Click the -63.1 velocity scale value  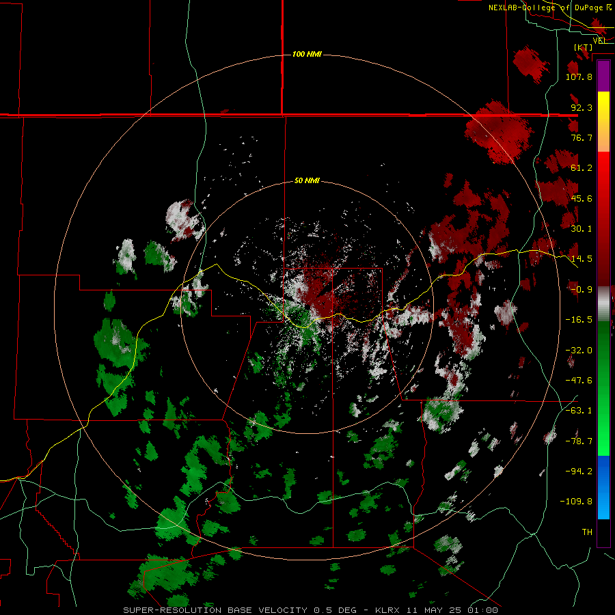point(579,411)
